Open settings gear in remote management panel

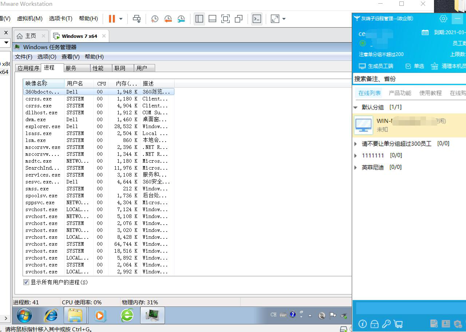(x=443, y=19)
